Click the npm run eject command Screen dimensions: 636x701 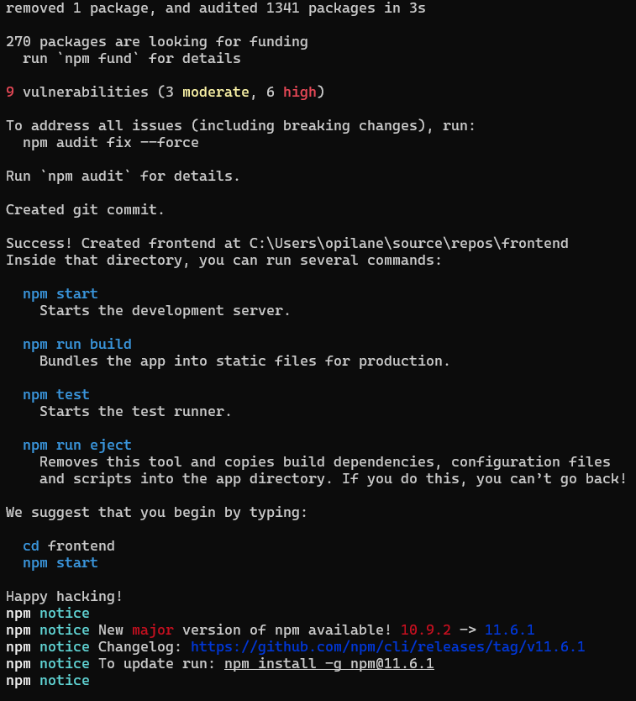click(x=77, y=445)
